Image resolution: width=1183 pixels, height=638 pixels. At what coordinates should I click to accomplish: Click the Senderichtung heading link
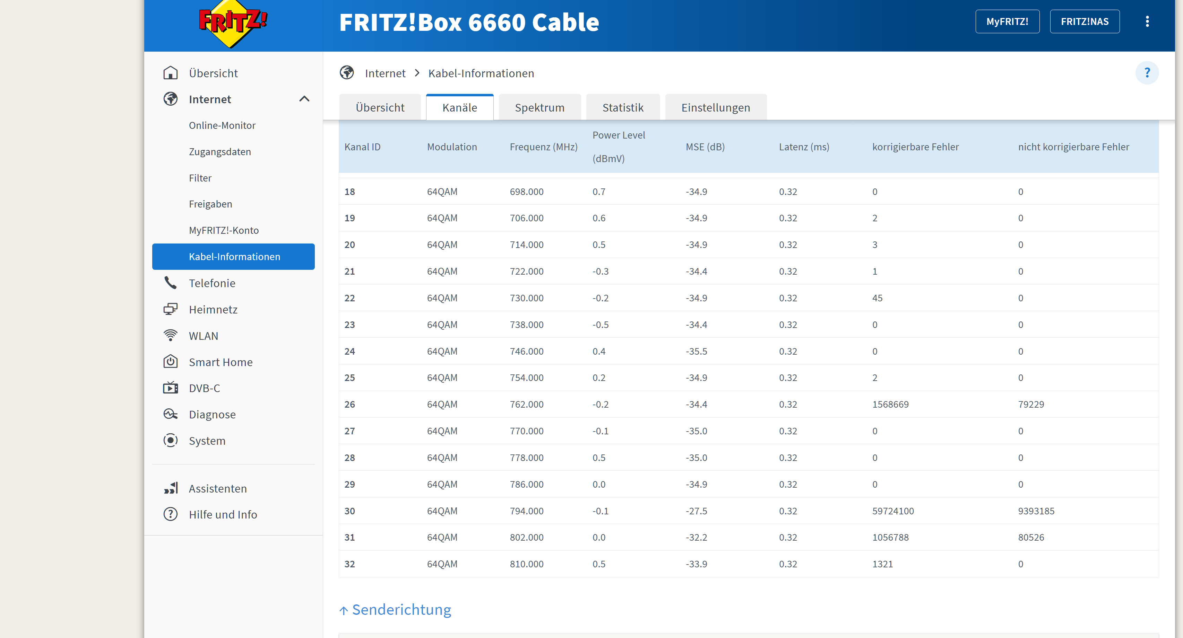(x=401, y=610)
